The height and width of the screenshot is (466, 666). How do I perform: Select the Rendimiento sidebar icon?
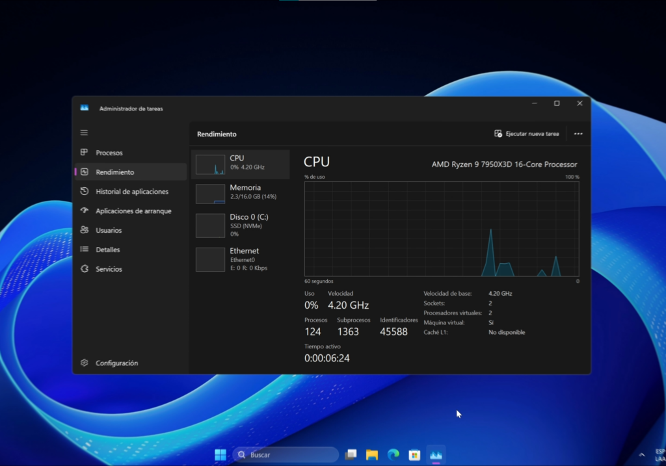click(84, 172)
